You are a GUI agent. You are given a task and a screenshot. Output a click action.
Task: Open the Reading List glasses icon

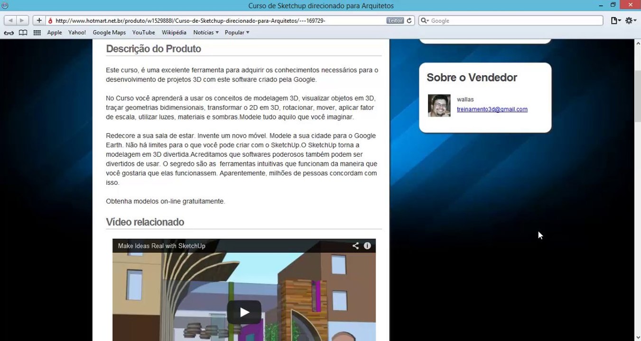pyautogui.click(x=9, y=33)
